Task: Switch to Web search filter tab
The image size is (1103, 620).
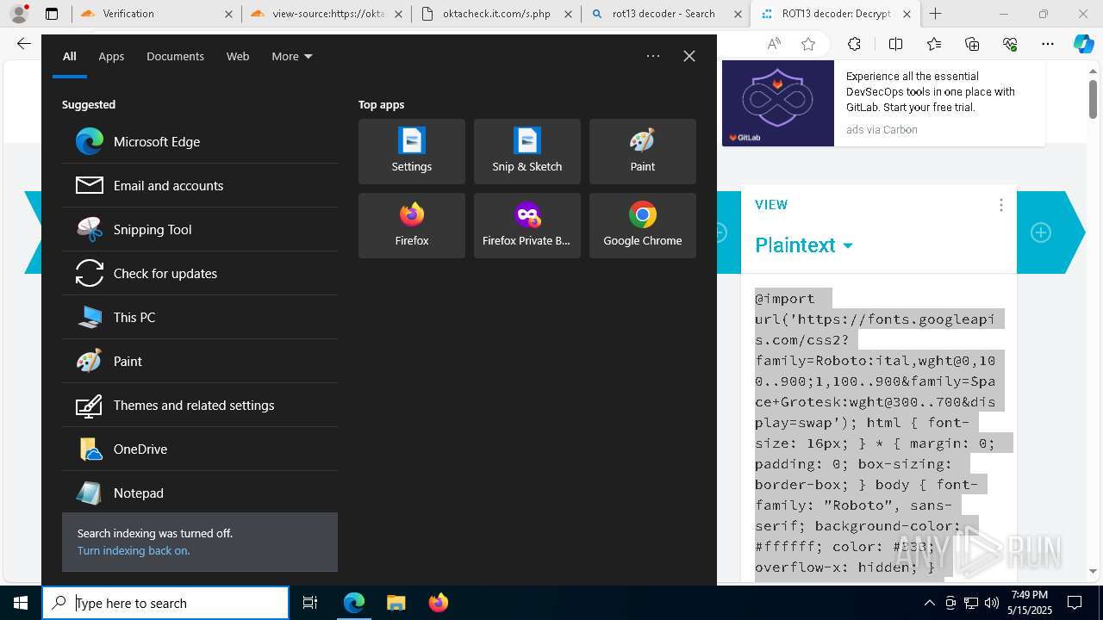Action: [238, 56]
